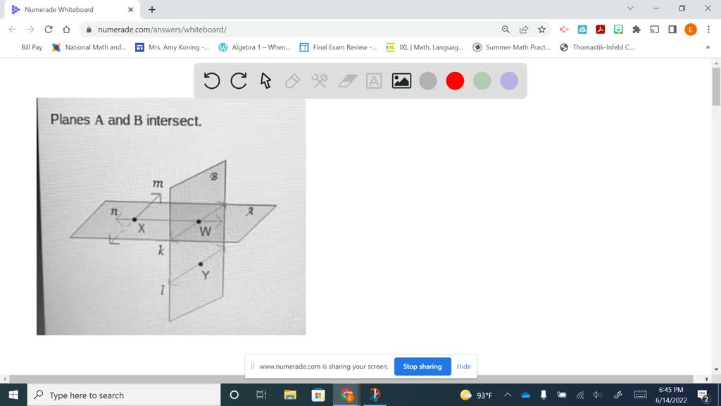Pick the red color swatch
The height and width of the screenshot is (406, 721).
coord(454,80)
